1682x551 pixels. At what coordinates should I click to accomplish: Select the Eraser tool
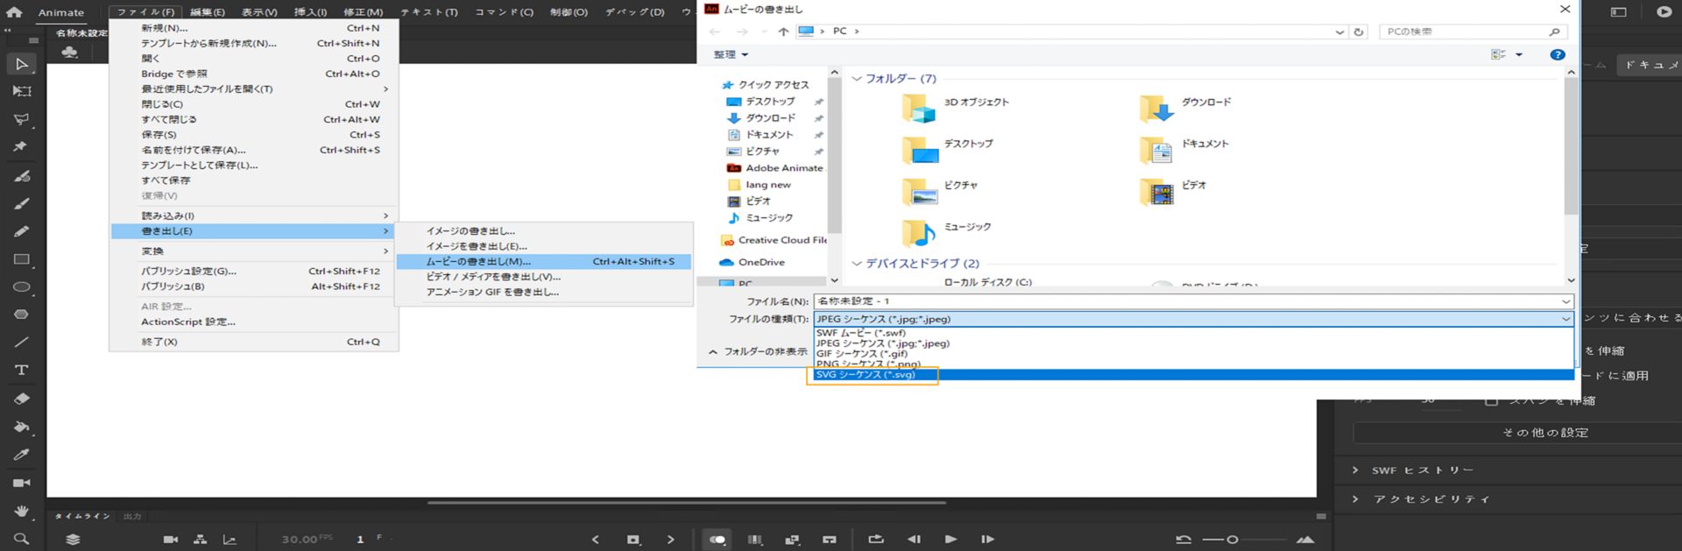click(21, 399)
